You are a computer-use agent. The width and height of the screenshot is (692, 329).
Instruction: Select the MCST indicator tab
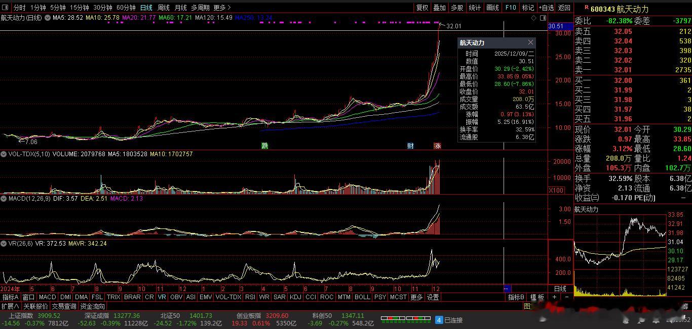point(398,297)
